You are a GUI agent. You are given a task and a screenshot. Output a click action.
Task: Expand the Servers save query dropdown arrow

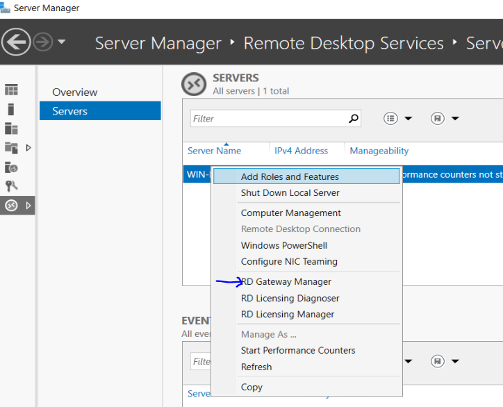pos(455,119)
